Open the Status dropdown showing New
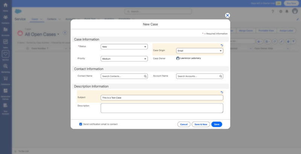Screen dimensions: 301x154 [124, 47]
